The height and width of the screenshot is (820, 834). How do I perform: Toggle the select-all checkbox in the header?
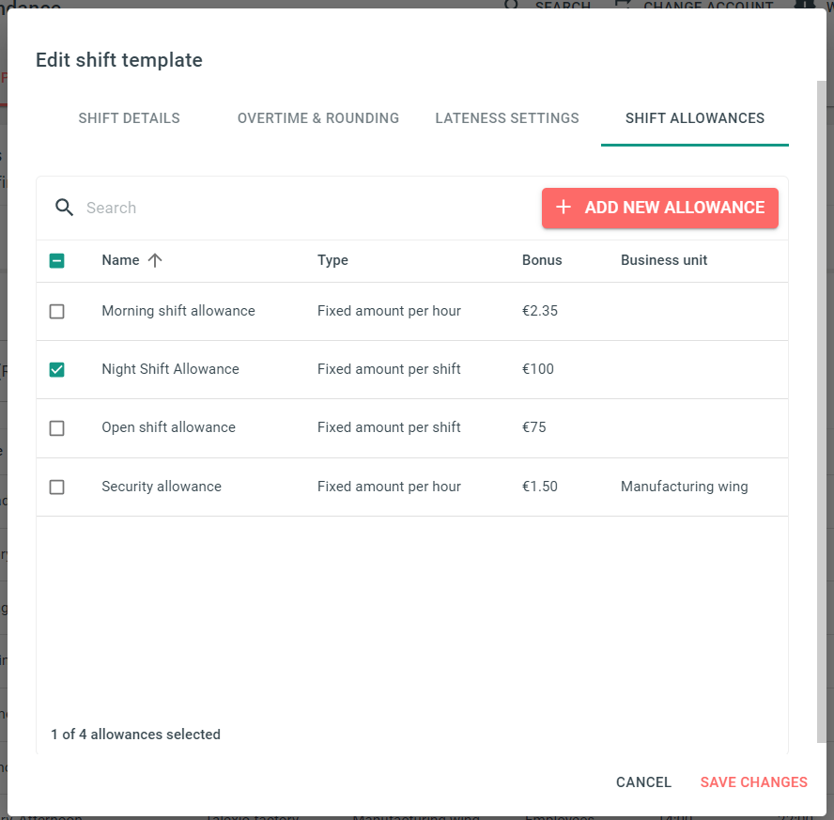(x=57, y=260)
